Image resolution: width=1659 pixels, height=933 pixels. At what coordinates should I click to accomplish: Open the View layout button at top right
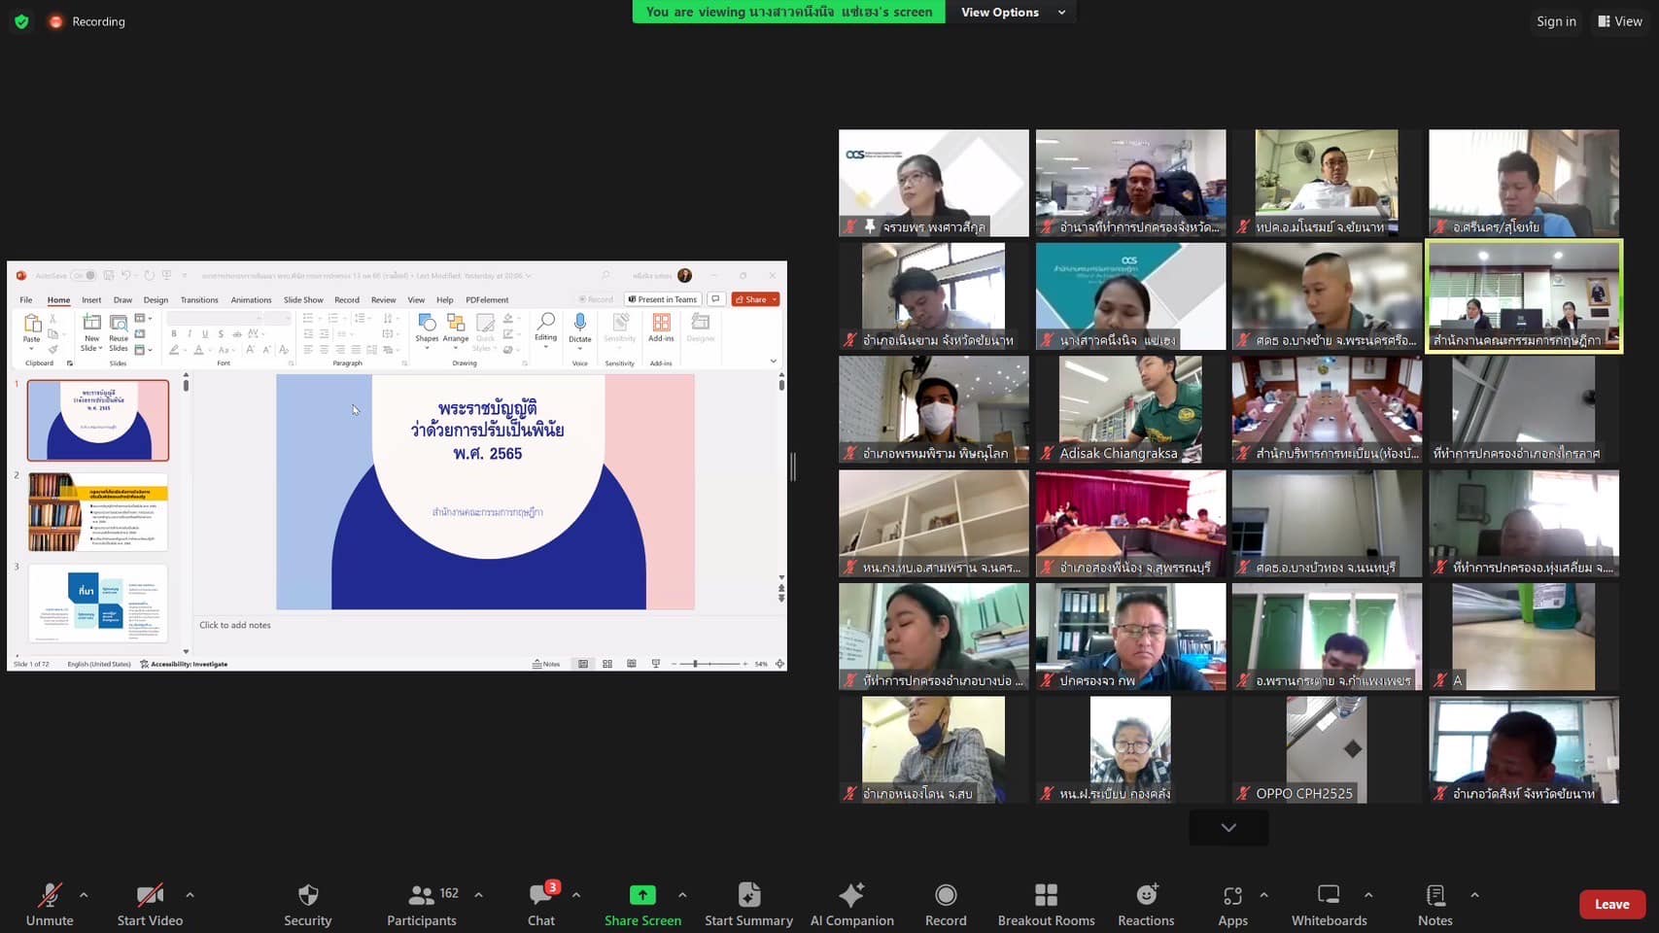click(1620, 21)
